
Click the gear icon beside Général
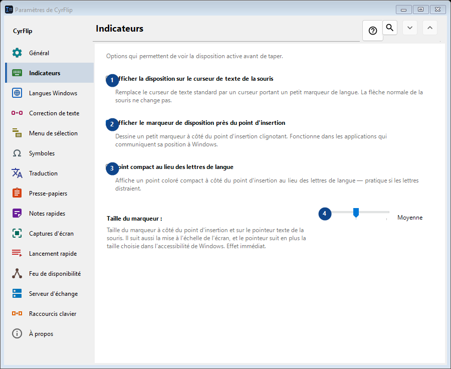pos(17,53)
